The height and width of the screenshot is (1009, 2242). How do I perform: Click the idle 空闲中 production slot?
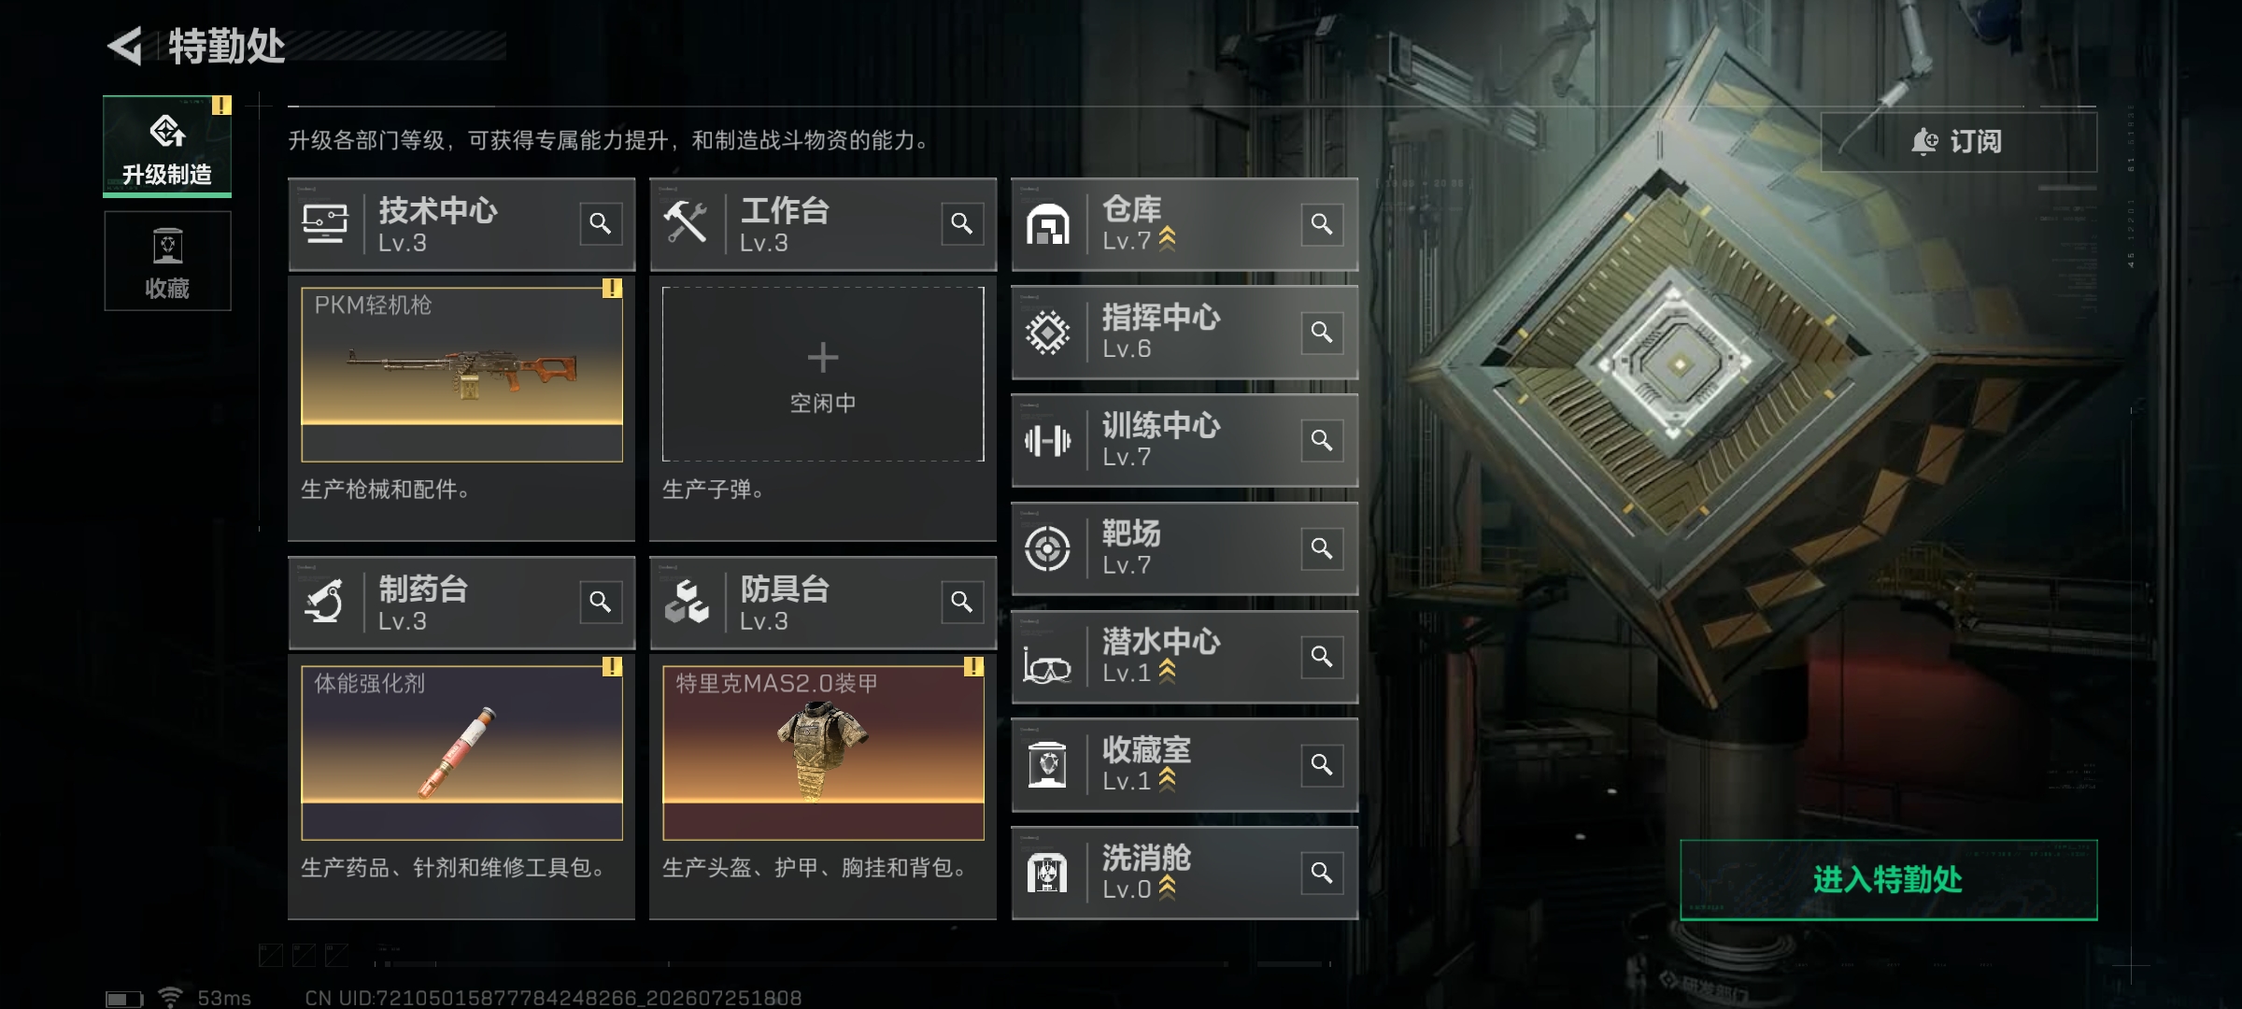pos(823,374)
